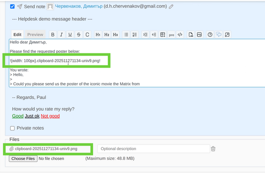
Task: Open the Червенаков, Димитър contact link
Action: (79, 6)
